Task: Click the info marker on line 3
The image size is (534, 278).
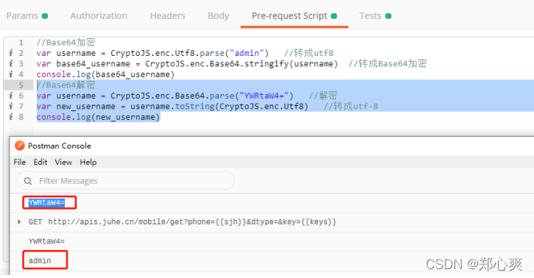Action: (11, 63)
